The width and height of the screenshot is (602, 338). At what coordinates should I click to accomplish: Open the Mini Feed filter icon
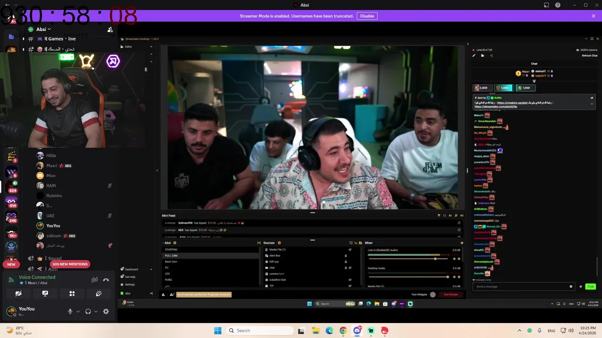pyautogui.click(x=439, y=215)
